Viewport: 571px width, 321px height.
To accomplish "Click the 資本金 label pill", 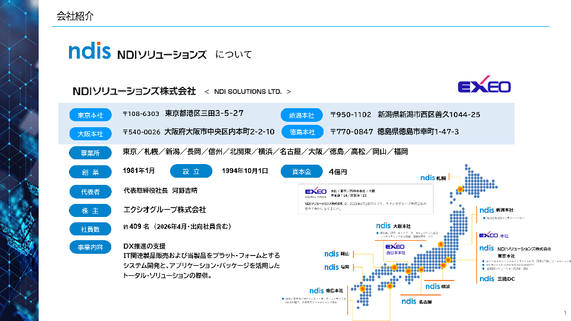I will tap(302, 171).
